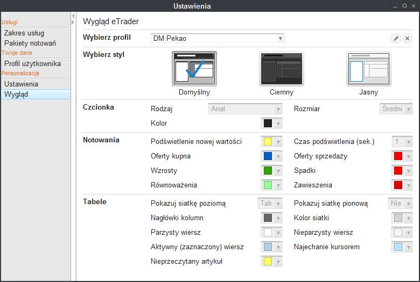Image resolution: width=420 pixels, height=282 pixels.
Task: Select the Jasny light style thumbnail
Action: pos(368,69)
